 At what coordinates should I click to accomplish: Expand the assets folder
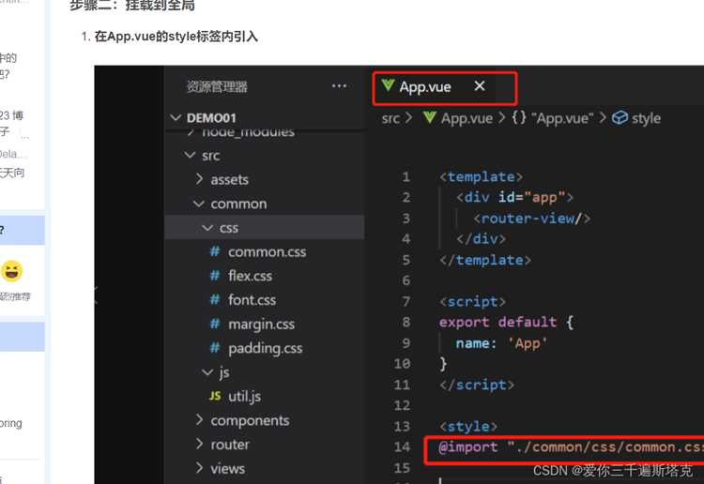(199, 179)
